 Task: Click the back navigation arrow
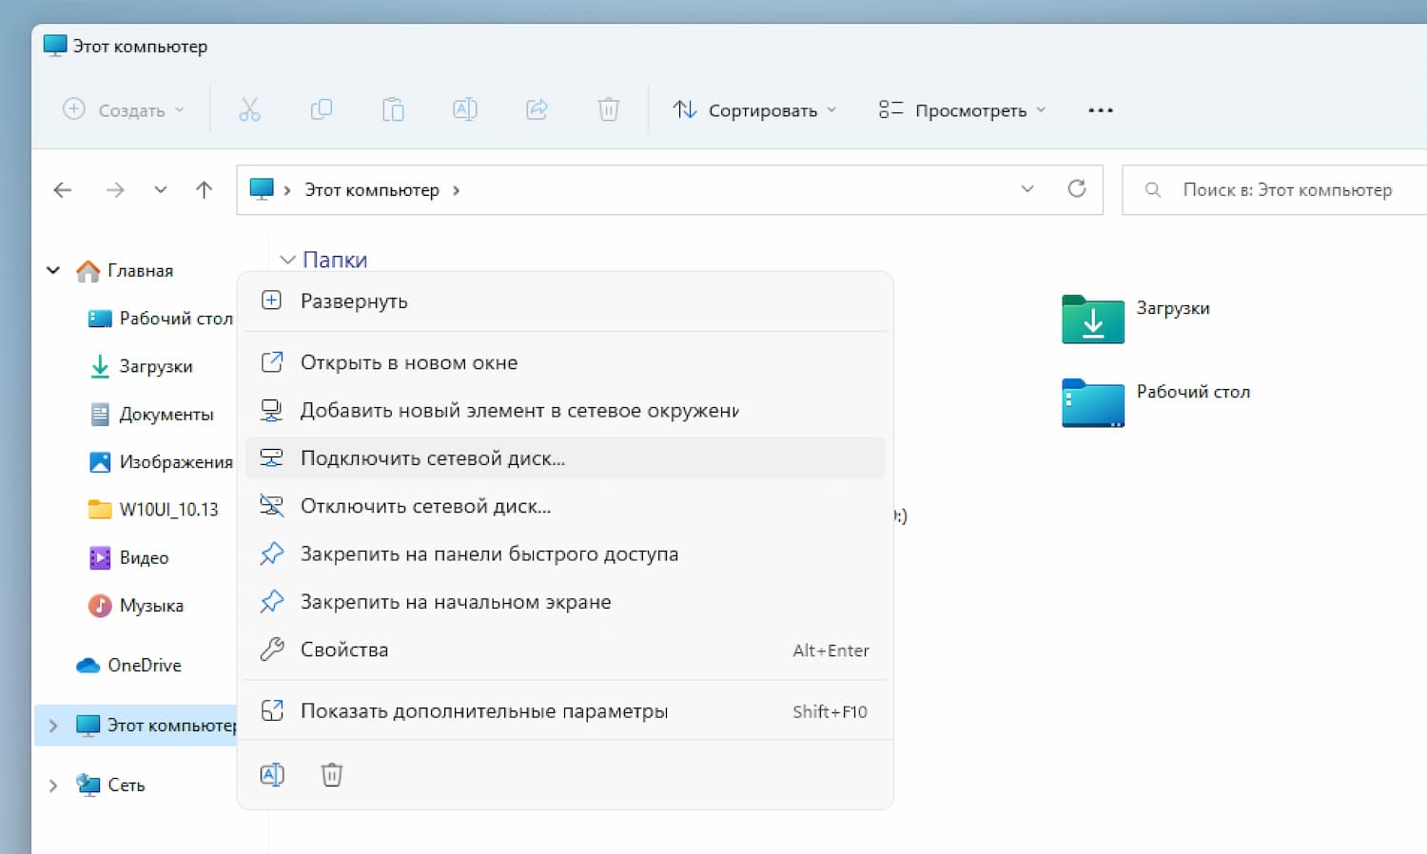[63, 190]
